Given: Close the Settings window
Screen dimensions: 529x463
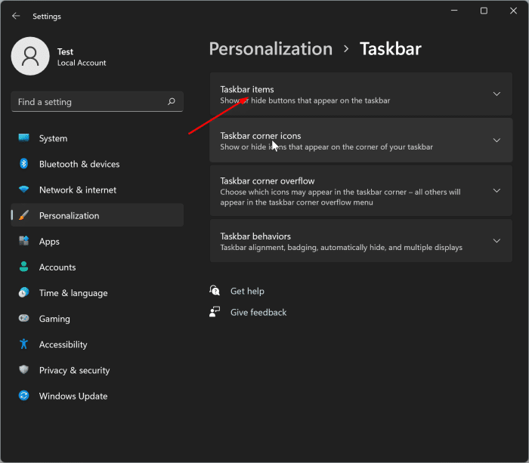Looking at the screenshot, I should click(x=513, y=11).
